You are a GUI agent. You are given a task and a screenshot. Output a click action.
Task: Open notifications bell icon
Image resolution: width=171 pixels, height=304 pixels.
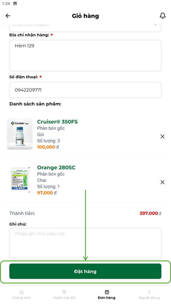pyautogui.click(x=163, y=16)
